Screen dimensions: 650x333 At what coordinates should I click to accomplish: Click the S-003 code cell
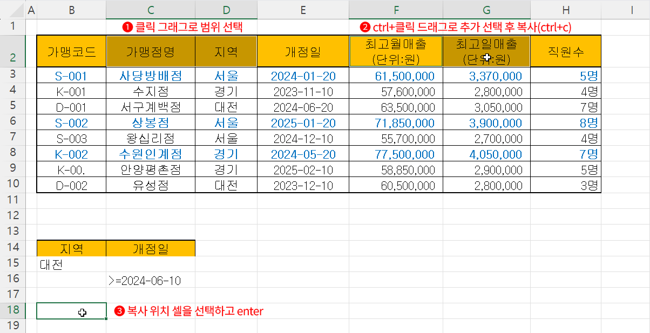[72, 138]
